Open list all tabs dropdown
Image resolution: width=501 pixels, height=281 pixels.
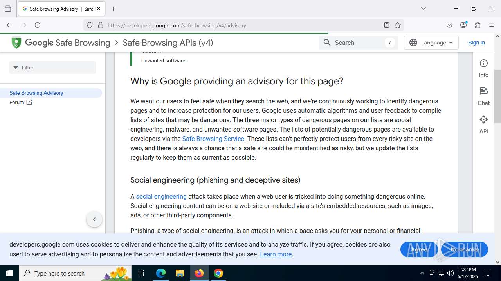coord(423,9)
